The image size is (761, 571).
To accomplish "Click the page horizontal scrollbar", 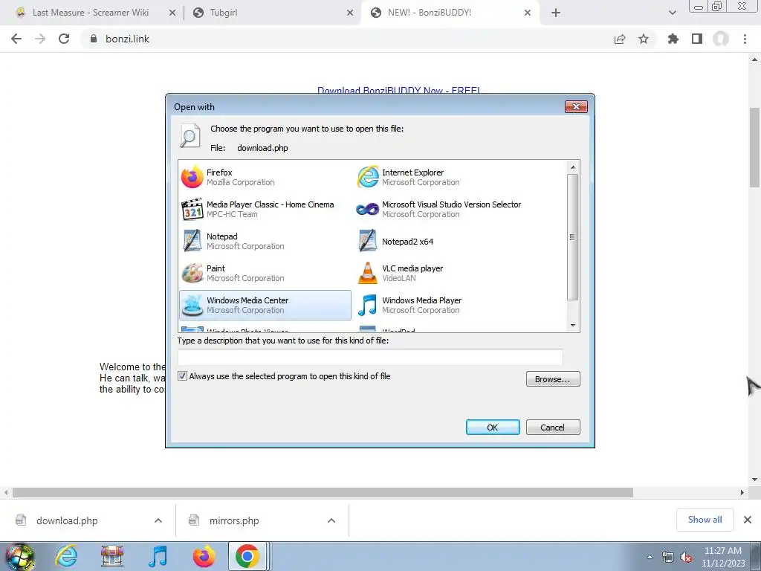I will (x=323, y=492).
